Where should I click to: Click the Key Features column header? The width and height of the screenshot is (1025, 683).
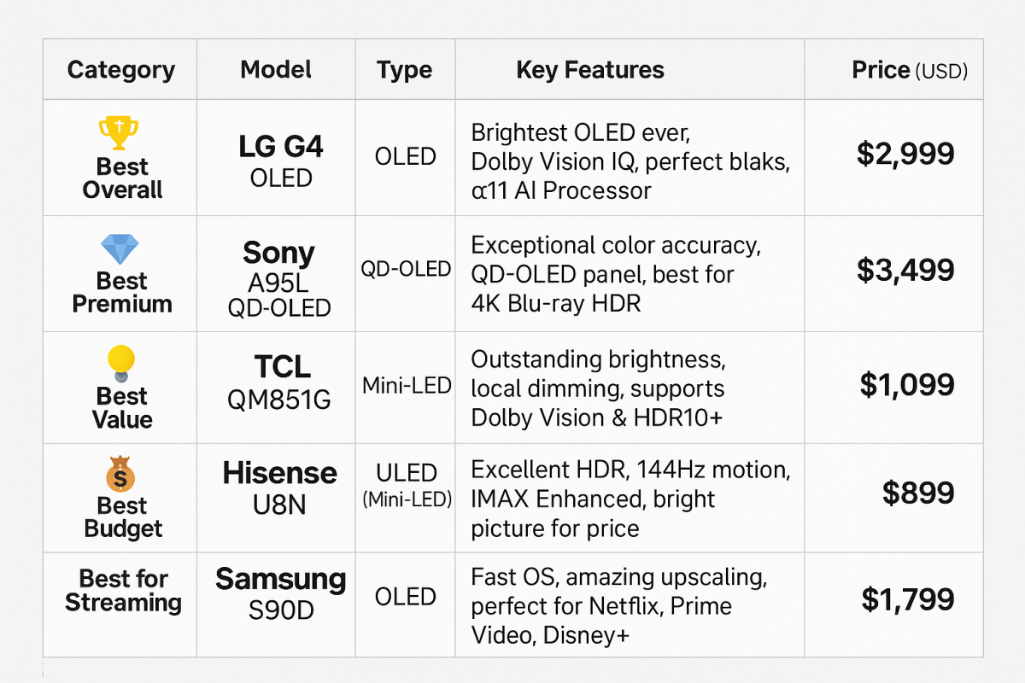coord(590,70)
